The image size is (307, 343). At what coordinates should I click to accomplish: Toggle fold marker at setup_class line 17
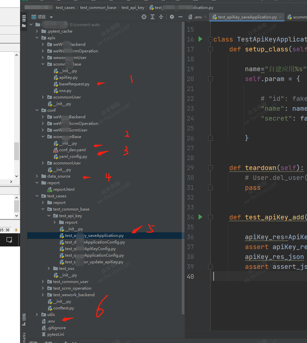pos(211,49)
